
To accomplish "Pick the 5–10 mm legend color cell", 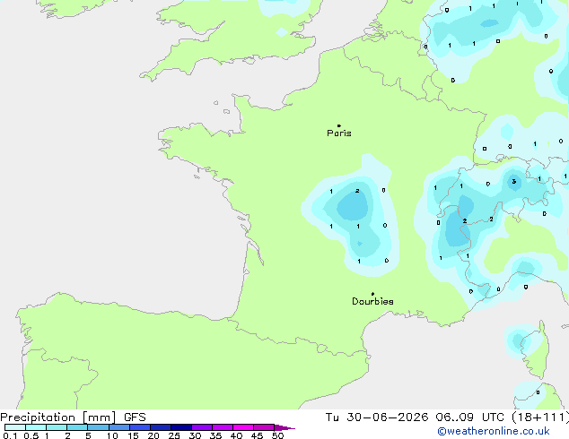I will point(98,427).
